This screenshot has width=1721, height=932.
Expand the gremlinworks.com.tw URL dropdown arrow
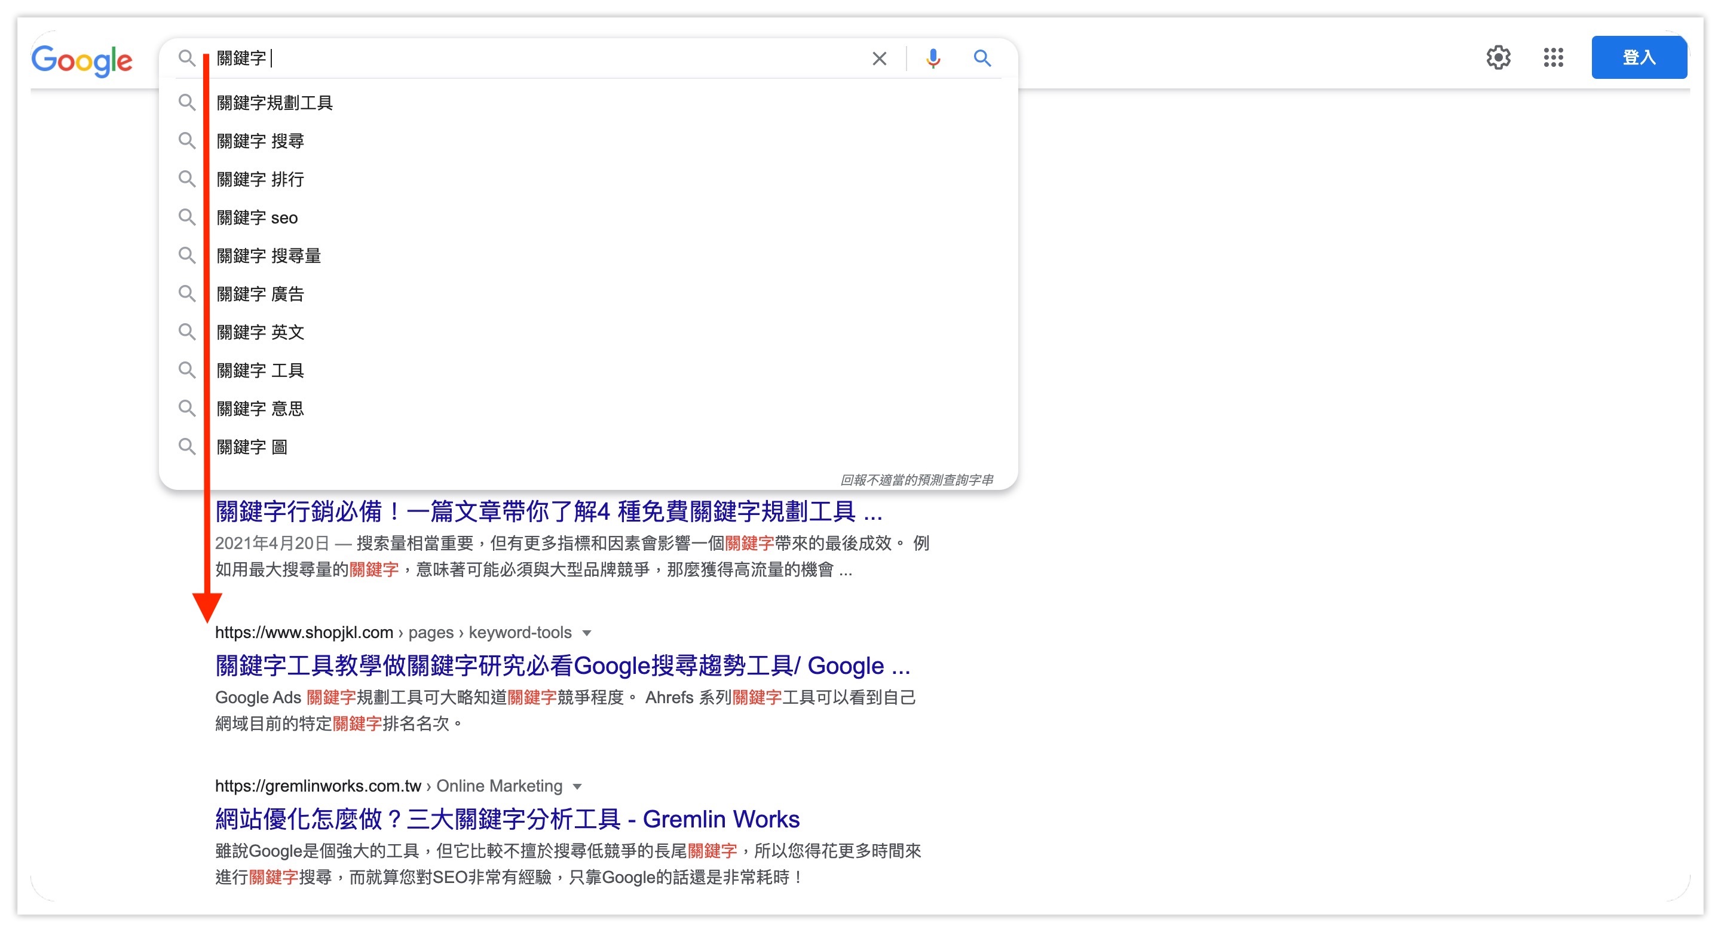click(577, 786)
